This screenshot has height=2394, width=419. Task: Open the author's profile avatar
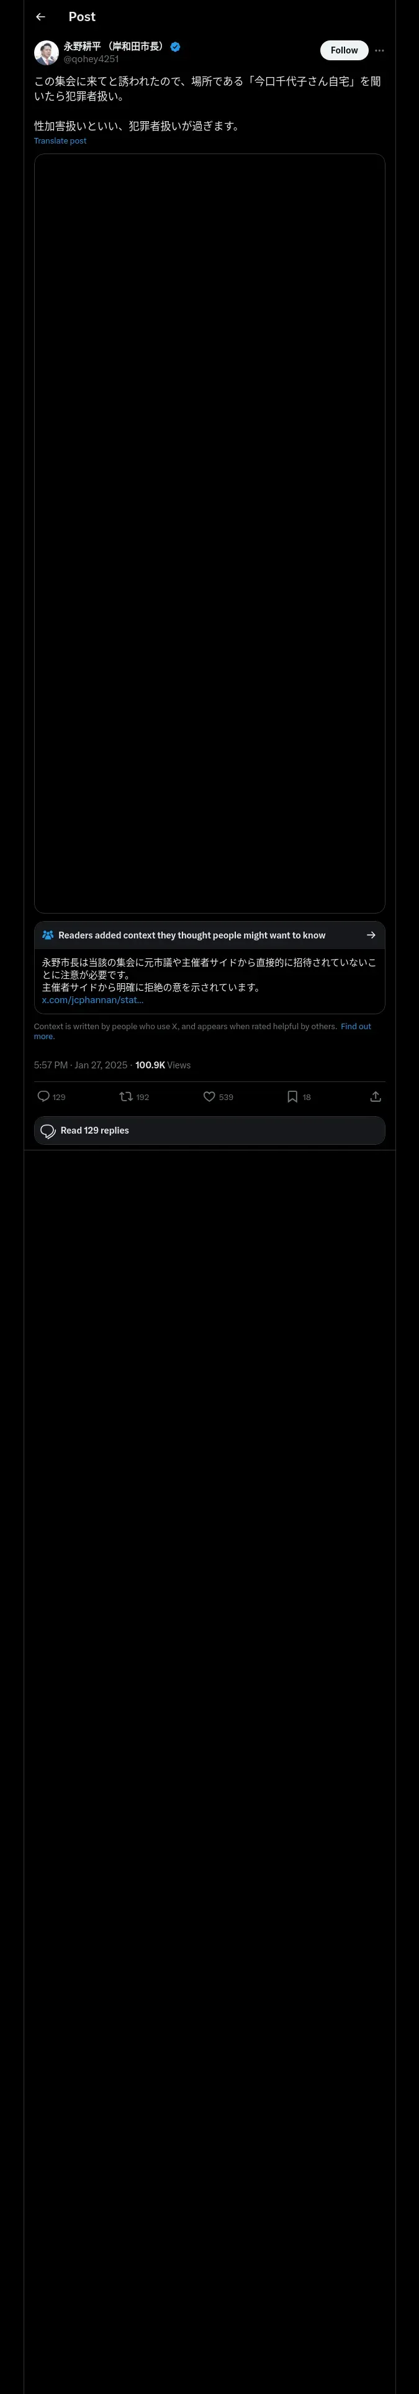(x=47, y=52)
